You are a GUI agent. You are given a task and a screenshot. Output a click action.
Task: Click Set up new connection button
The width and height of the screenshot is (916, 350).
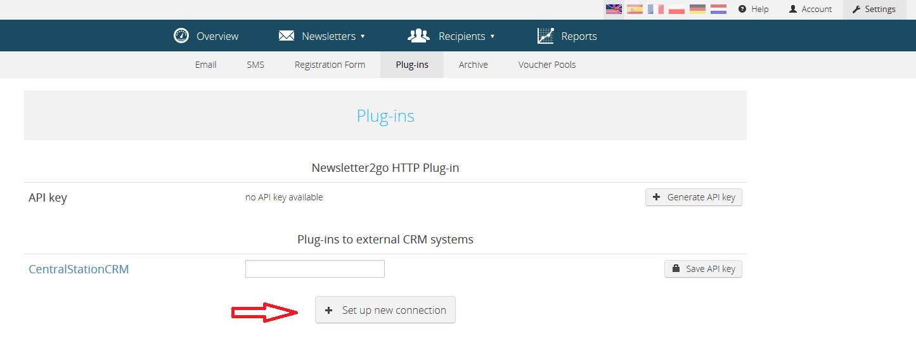(385, 310)
